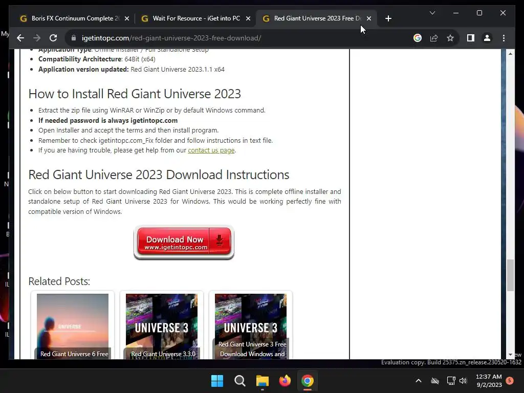The width and height of the screenshot is (524, 393).
Task: Click the Chrome taskbar icon
Action: (x=308, y=381)
